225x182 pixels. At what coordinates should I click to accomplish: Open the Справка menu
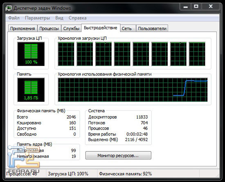pos(77,18)
